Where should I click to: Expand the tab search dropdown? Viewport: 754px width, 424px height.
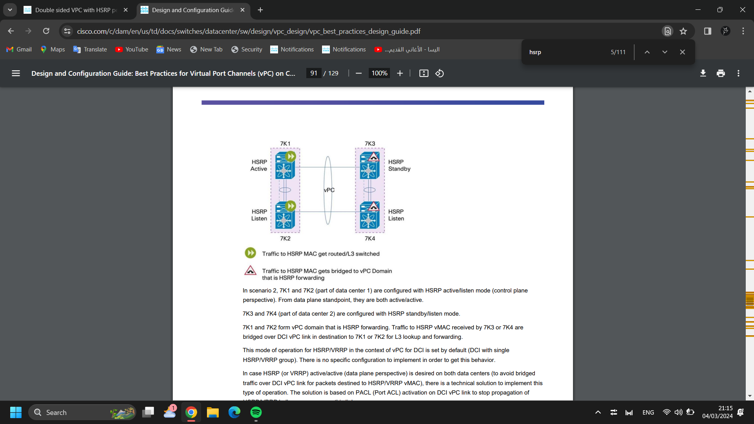pyautogui.click(x=10, y=10)
